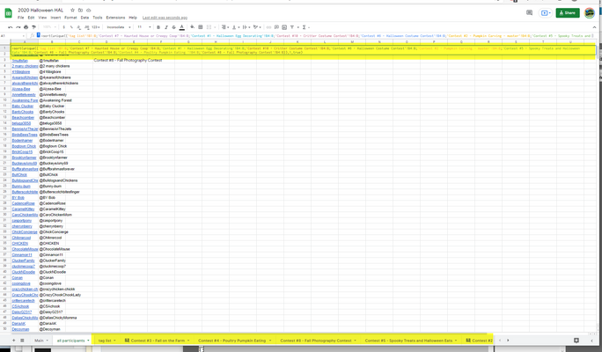This screenshot has width=602, height=352.
Task: Open Contest #3 - Fall on the Farm tab
Action: click(158, 341)
